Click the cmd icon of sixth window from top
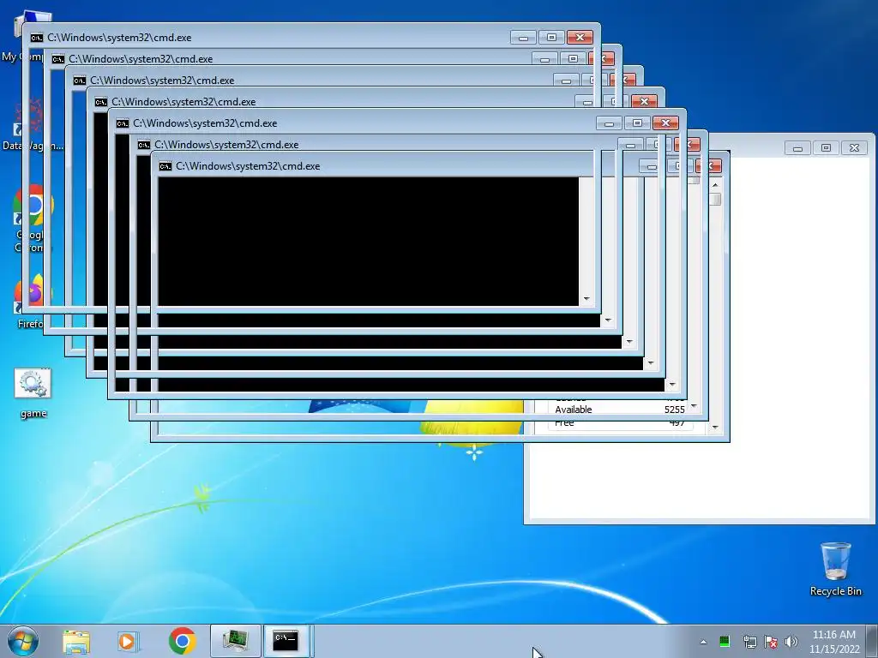This screenshot has height=658, width=878. 144,145
